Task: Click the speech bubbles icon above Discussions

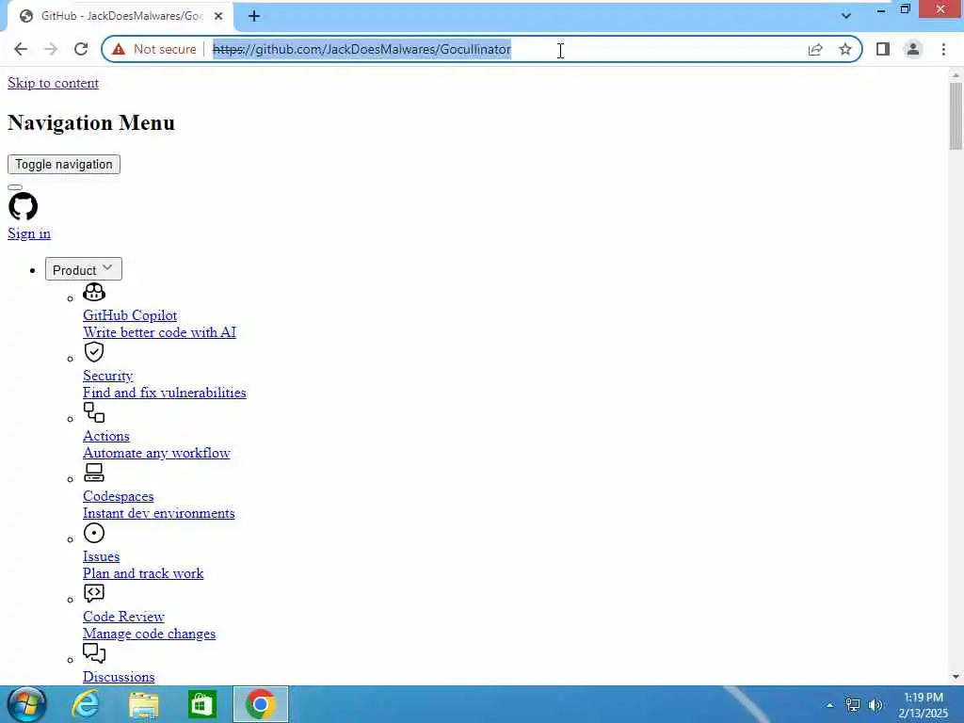Action: pyautogui.click(x=94, y=653)
